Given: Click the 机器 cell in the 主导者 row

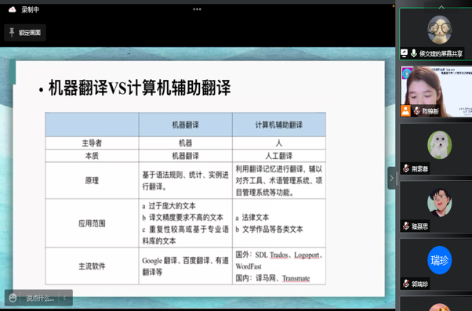Looking at the screenshot, I should coord(185,143).
